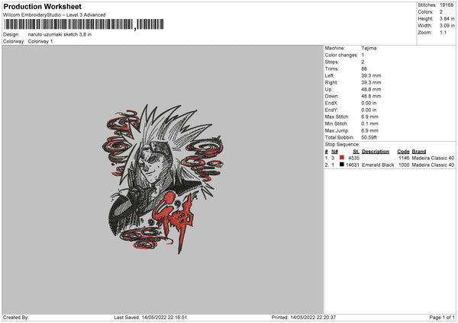Click the Down value 48.8 mm

click(x=371, y=96)
